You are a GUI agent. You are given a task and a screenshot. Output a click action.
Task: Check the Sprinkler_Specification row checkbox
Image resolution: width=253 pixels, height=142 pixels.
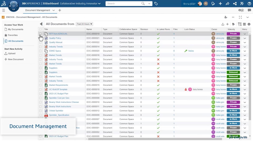(40, 115)
